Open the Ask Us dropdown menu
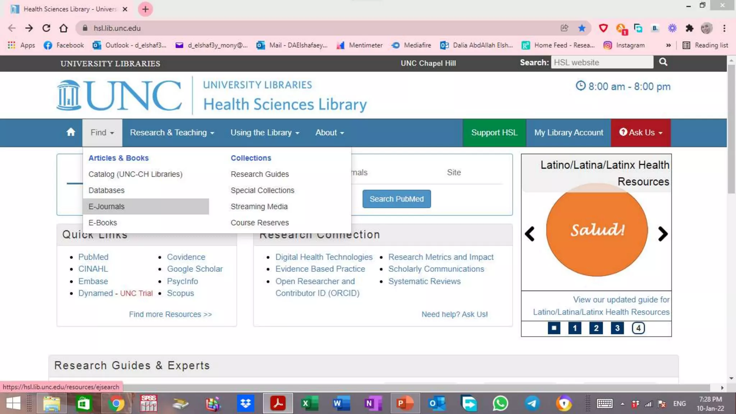Viewport: 736px width, 414px height. [641, 133]
